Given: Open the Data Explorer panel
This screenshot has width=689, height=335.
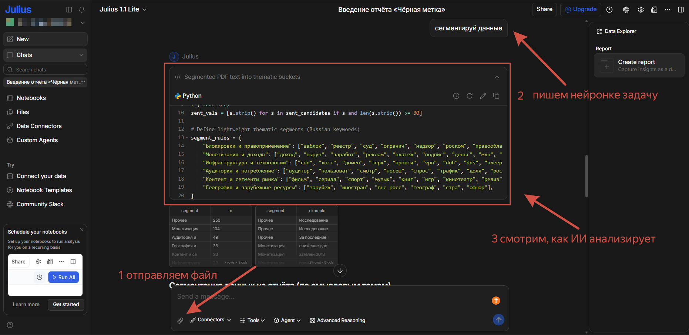Looking at the screenshot, I should tap(616, 31).
